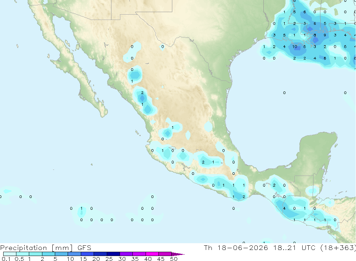The image size is (356, 261).
Task: Click the arrow-shaped above-50 mm legend tip
Action: (x=178, y=254)
